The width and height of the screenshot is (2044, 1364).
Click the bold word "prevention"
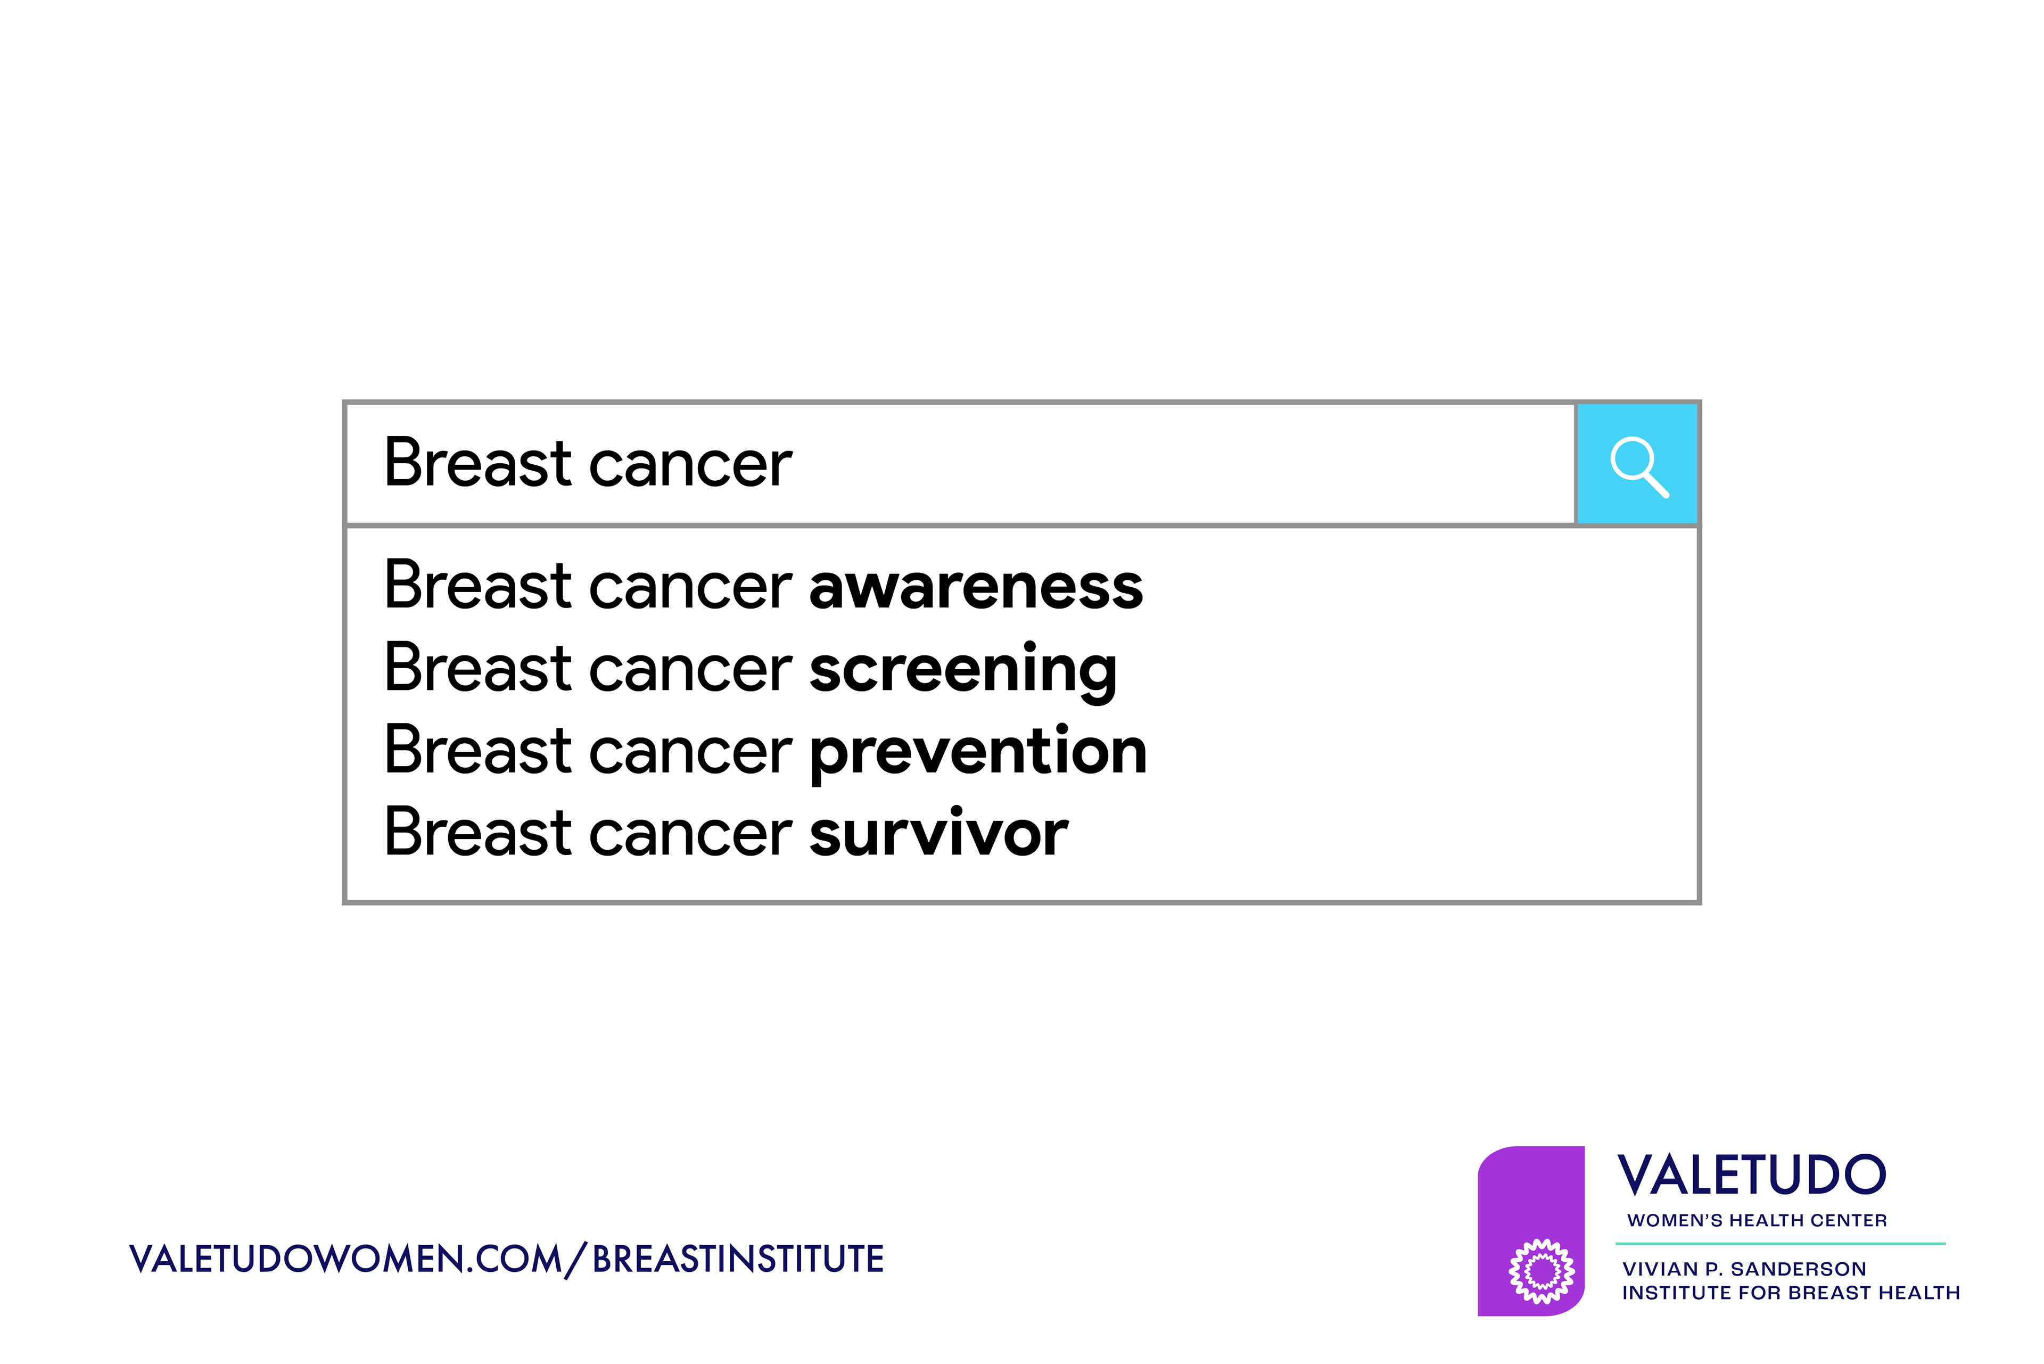coord(978,753)
